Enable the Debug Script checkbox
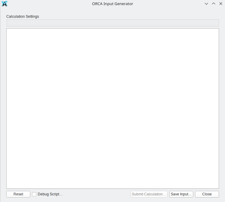The image size is (225, 202). (x=34, y=194)
